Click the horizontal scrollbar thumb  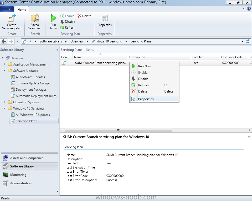coord(119,130)
